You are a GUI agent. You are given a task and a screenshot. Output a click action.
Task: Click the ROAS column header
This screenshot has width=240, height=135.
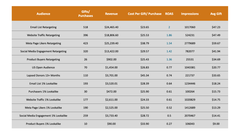coord(169,14)
